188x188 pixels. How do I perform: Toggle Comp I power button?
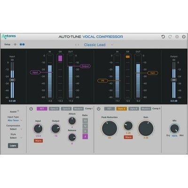(x=31, y=109)
